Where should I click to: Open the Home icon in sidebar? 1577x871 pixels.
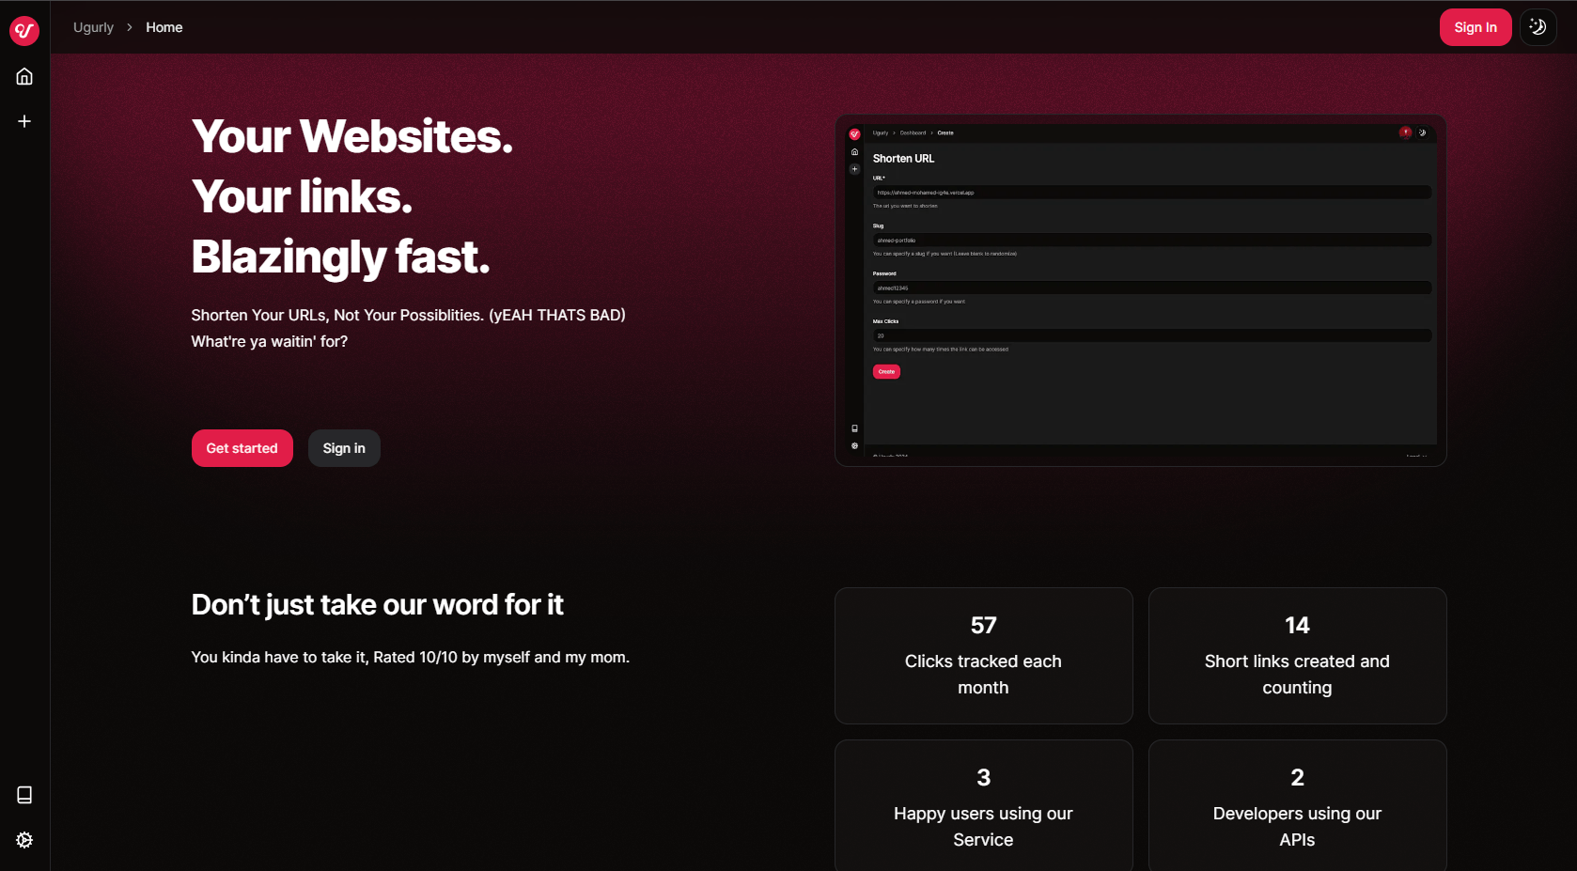coord(24,77)
